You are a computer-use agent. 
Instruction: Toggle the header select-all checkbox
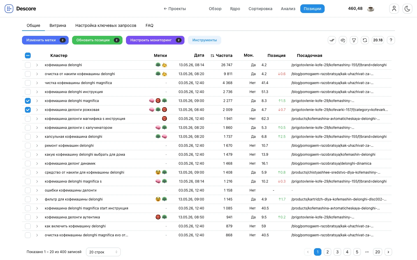[x=28, y=55]
